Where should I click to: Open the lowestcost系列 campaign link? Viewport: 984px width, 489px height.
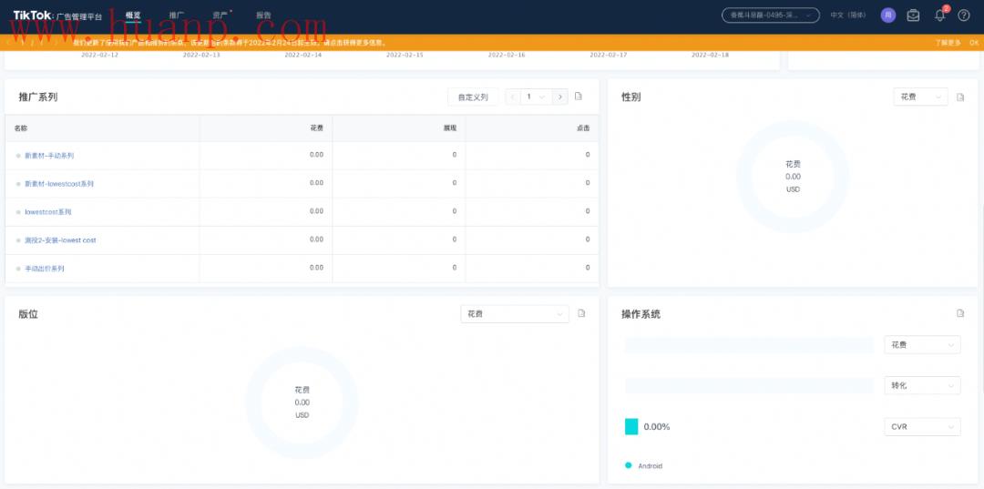tap(47, 212)
